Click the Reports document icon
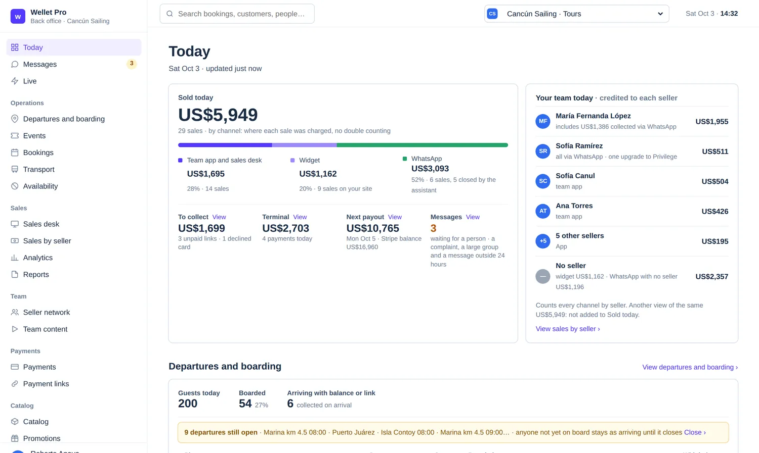 (15, 274)
